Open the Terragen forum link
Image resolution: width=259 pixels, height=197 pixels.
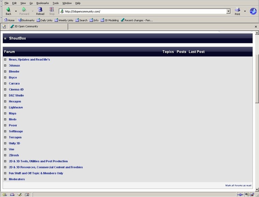point(15,137)
